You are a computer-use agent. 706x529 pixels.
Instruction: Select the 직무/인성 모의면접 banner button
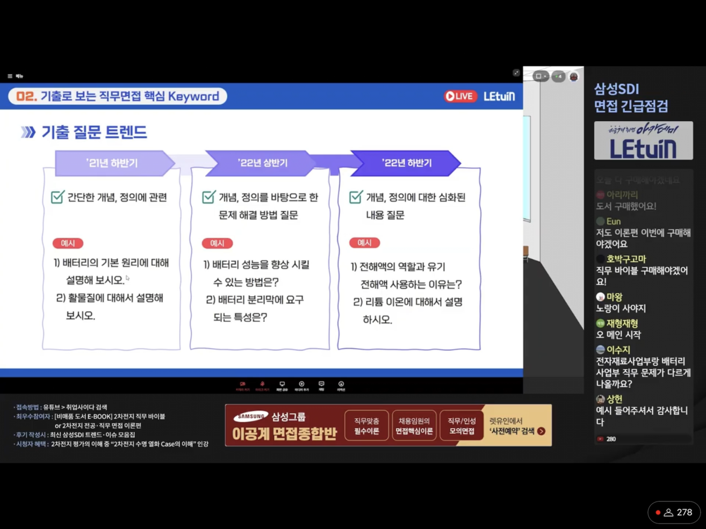[462, 426]
